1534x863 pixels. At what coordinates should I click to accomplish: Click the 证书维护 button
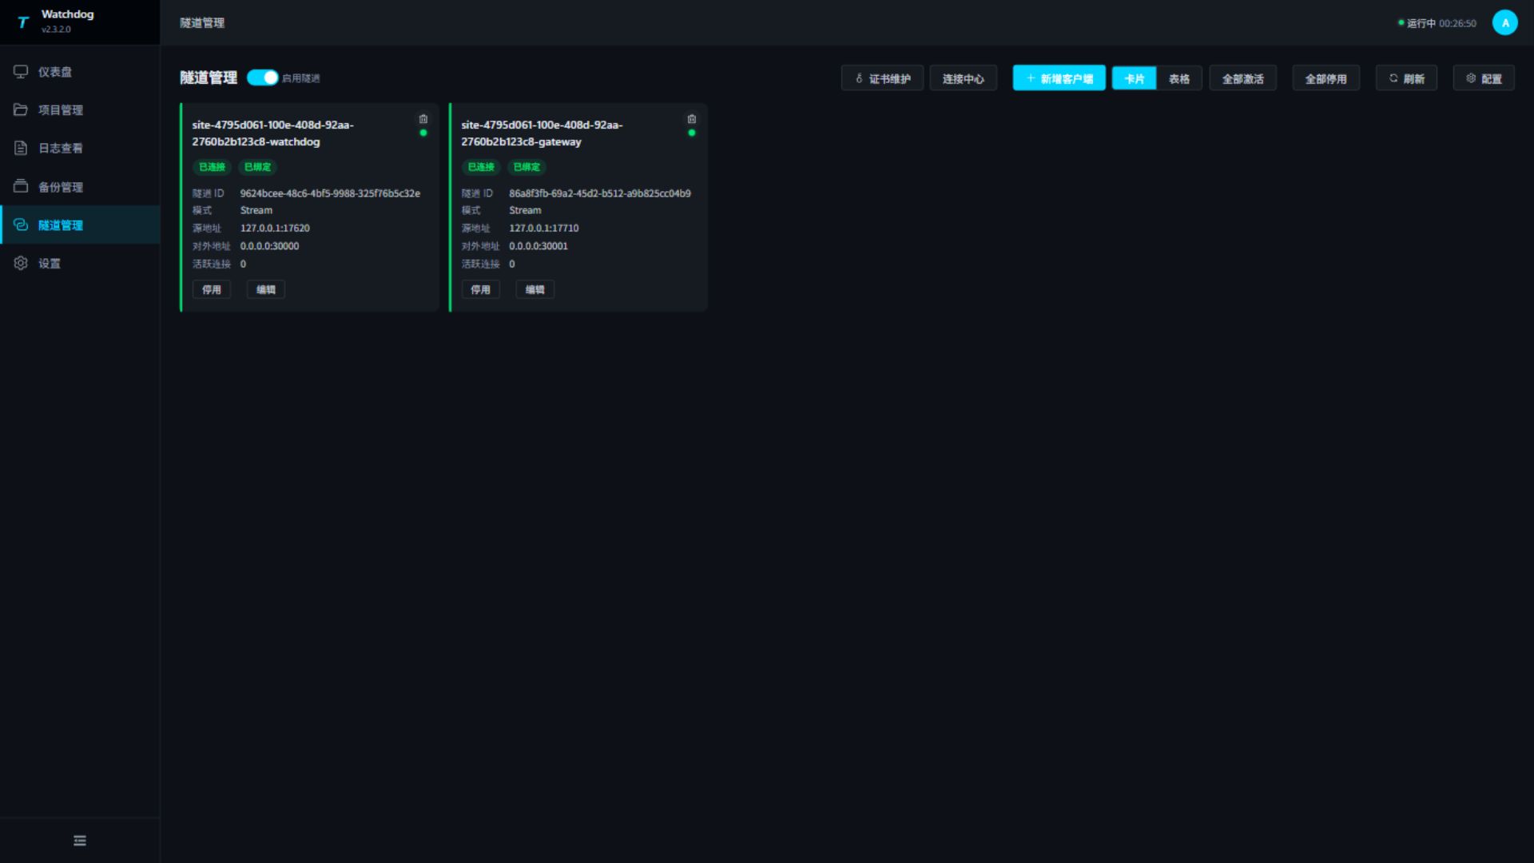[882, 78]
